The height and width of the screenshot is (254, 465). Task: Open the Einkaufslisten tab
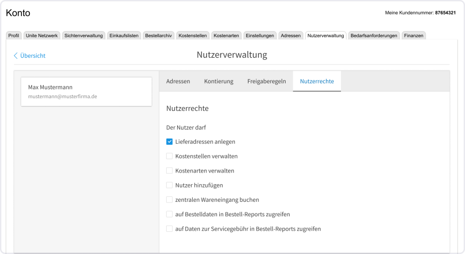123,35
